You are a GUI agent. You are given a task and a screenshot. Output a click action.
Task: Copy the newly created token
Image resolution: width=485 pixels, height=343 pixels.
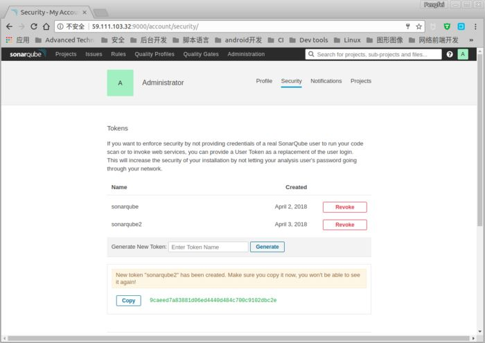tap(129, 301)
